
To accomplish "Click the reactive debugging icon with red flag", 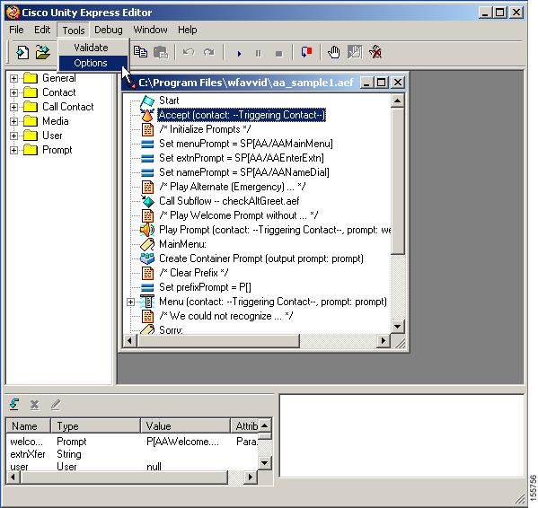I will (x=306, y=52).
